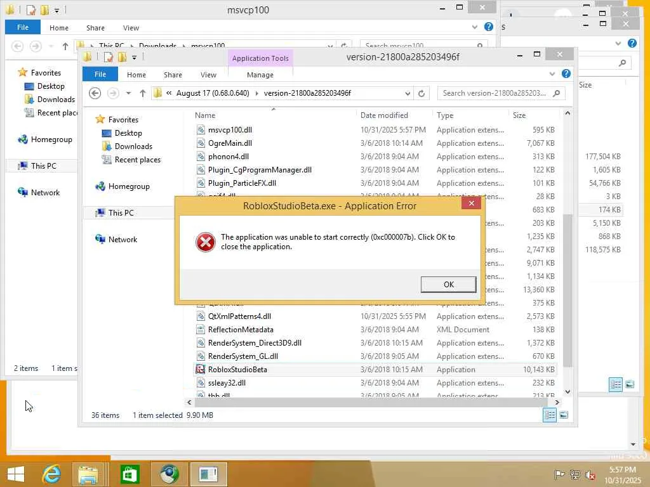Launch Internet Explorer from taskbar
The width and height of the screenshot is (650, 487).
tap(52, 474)
